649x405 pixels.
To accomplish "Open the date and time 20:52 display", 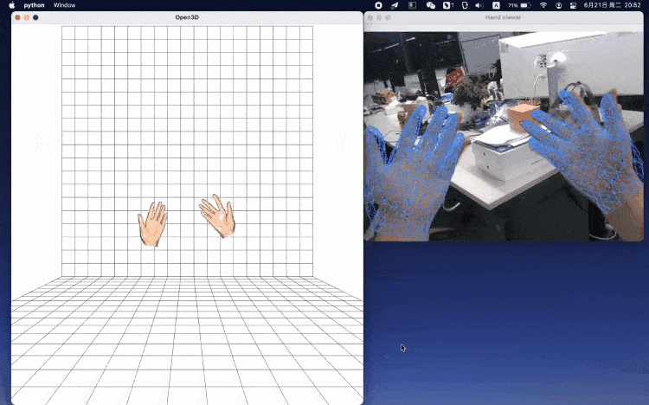I will (x=612, y=5).
